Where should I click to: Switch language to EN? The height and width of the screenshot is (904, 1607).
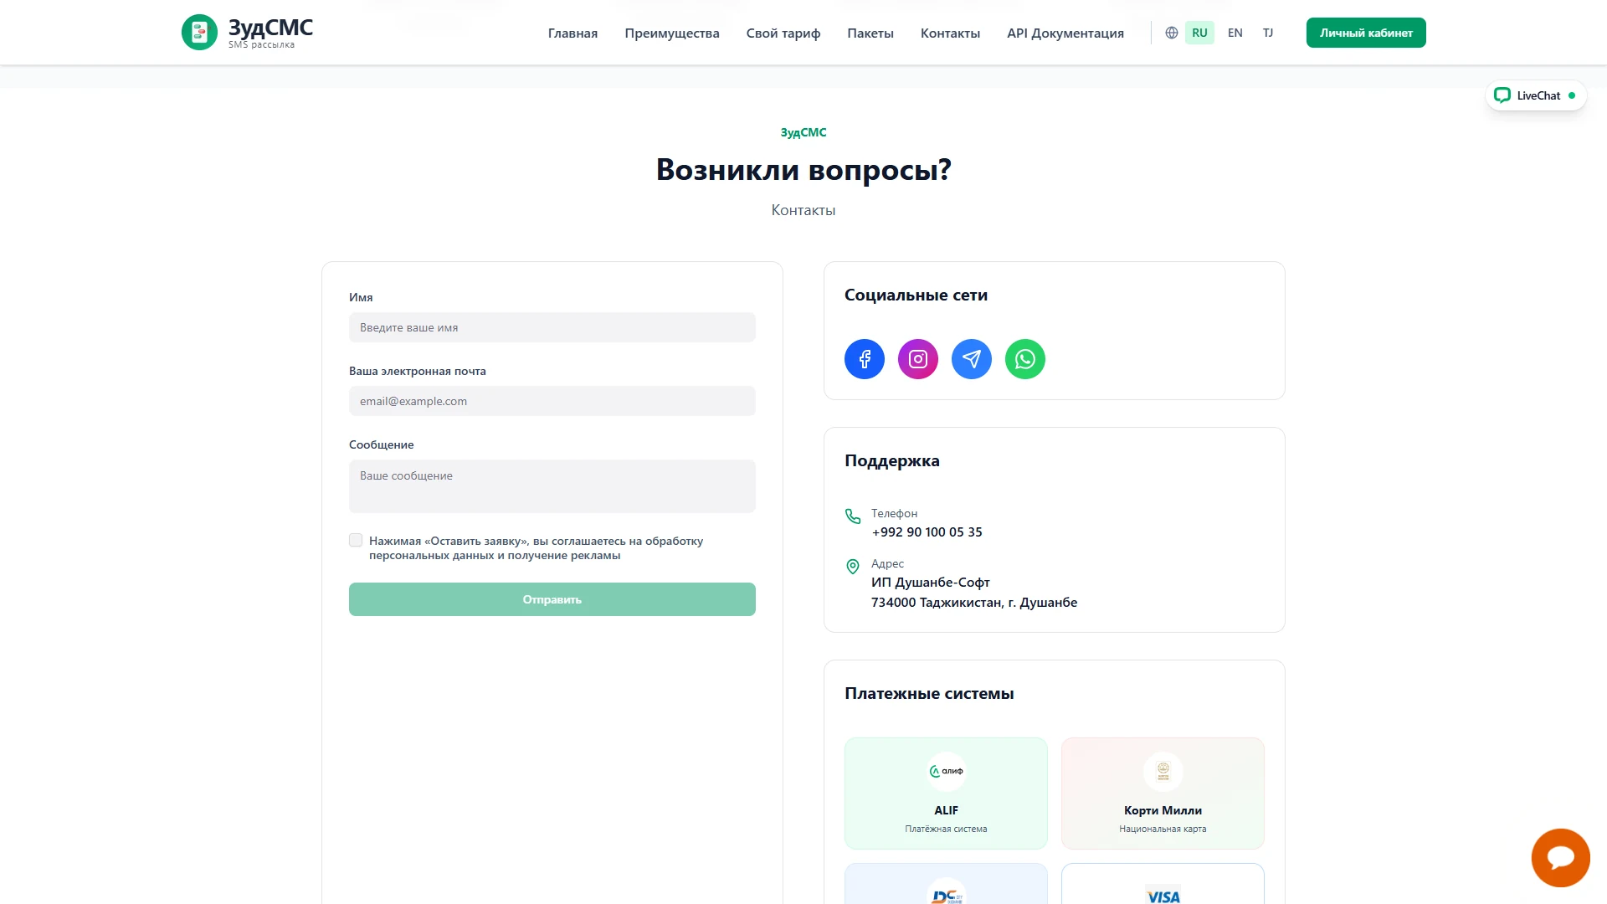pos(1235,33)
